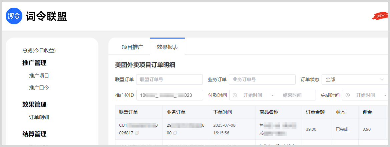Open 订单明细 in the sidebar

(x=39, y=117)
